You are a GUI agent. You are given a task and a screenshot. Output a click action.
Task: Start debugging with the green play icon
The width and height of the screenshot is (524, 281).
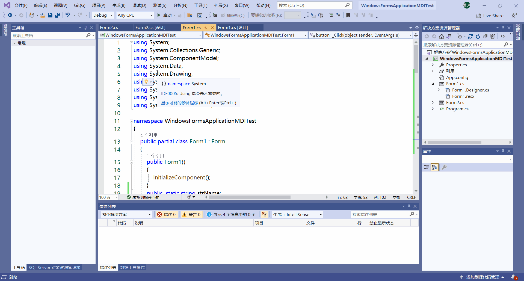coord(159,15)
